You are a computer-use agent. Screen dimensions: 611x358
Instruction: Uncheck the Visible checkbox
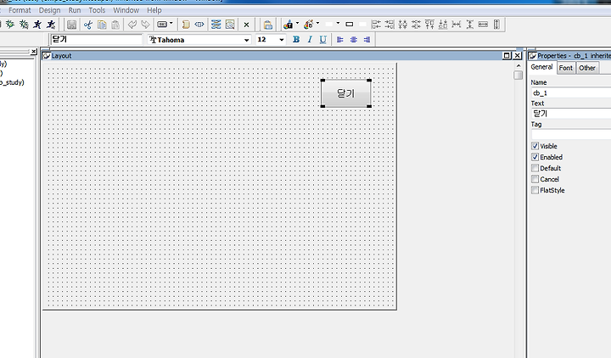535,146
